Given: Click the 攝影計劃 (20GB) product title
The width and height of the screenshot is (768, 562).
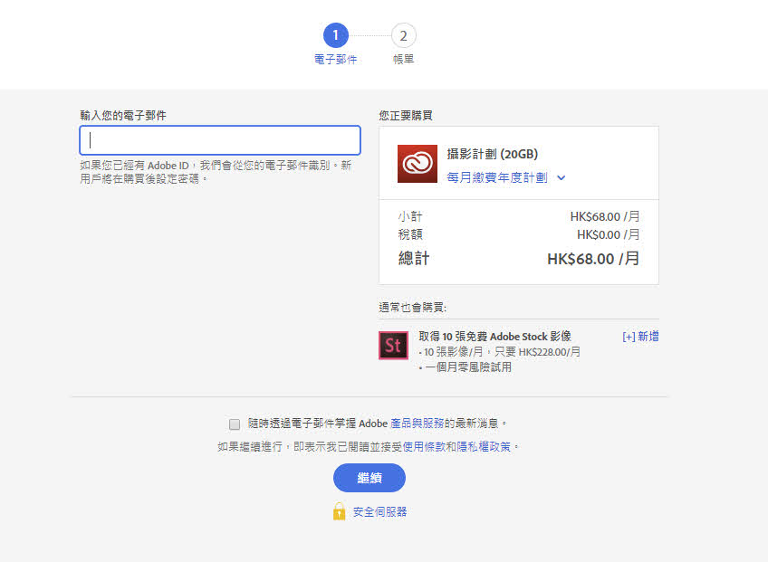Looking at the screenshot, I should tap(493, 154).
